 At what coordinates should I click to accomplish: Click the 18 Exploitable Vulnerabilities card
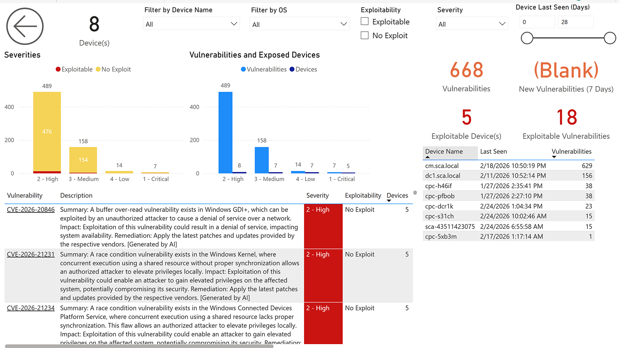pos(566,125)
